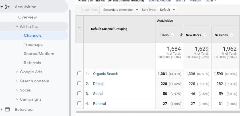Tick the Social row checkbox
Screen dimensions: 240x116
(79, 93)
